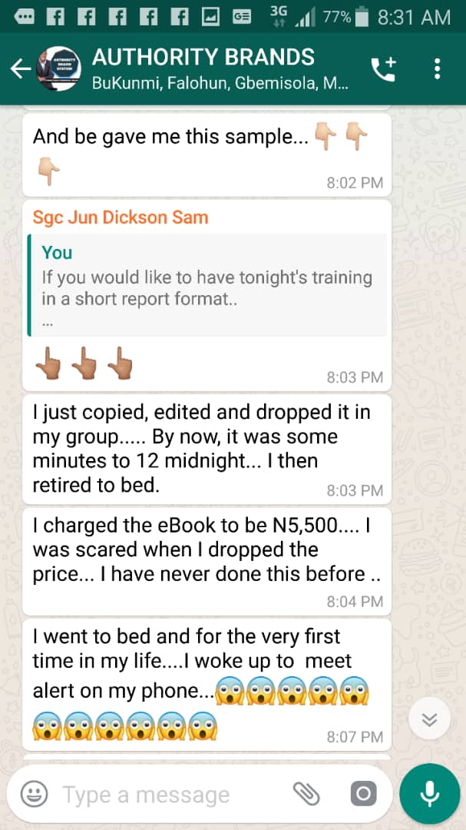The width and height of the screenshot is (466, 830).
Task: Open group info via AUTHORITY BRANDS title
Action: [203, 57]
